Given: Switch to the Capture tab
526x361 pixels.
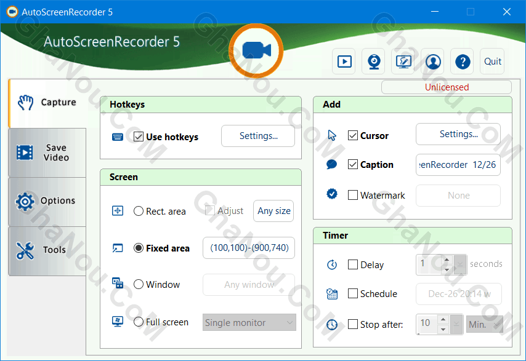Looking at the screenshot, I should [x=47, y=103].
